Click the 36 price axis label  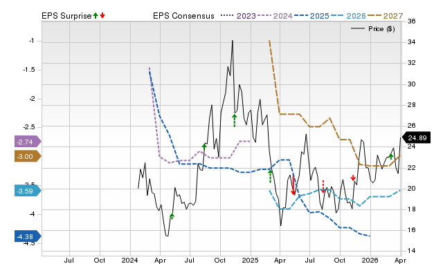pos(412,21)
